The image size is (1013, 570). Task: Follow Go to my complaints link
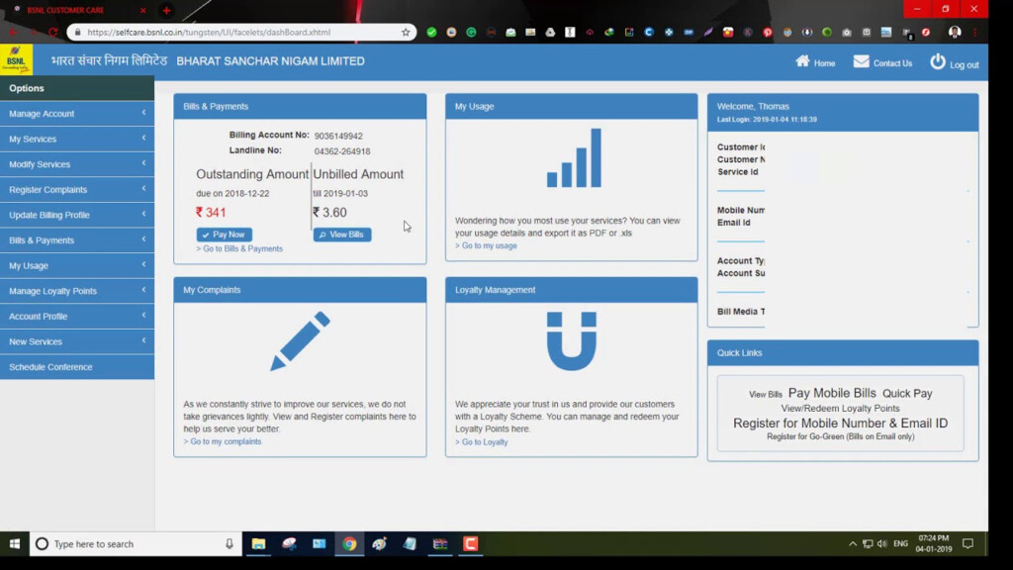tap(223, 441)
